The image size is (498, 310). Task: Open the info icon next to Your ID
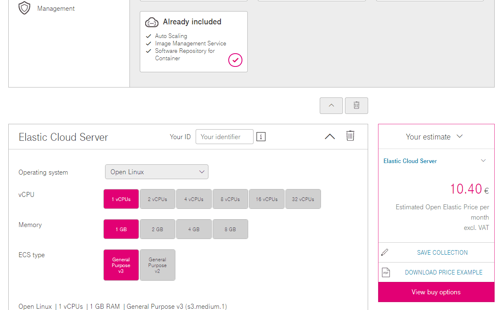click(x=261, y=137)
